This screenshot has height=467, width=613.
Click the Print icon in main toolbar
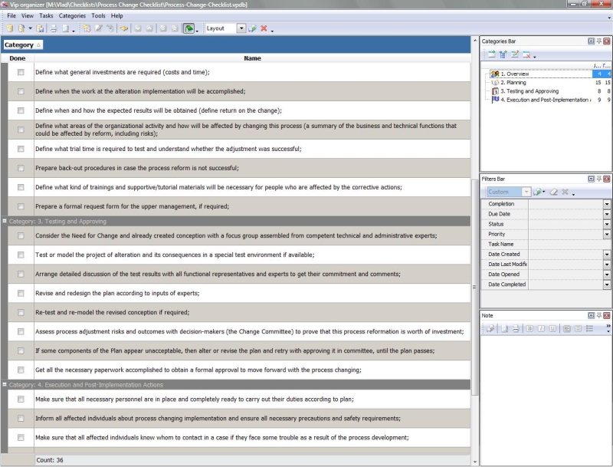point(54,28)
